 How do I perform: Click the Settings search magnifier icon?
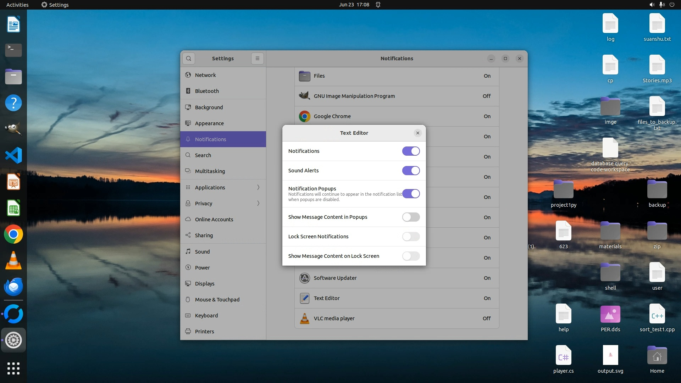[189, 59]
